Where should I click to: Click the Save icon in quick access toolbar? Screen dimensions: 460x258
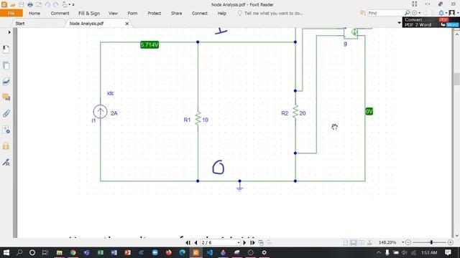pyautogui.click(x=22, y=5)
